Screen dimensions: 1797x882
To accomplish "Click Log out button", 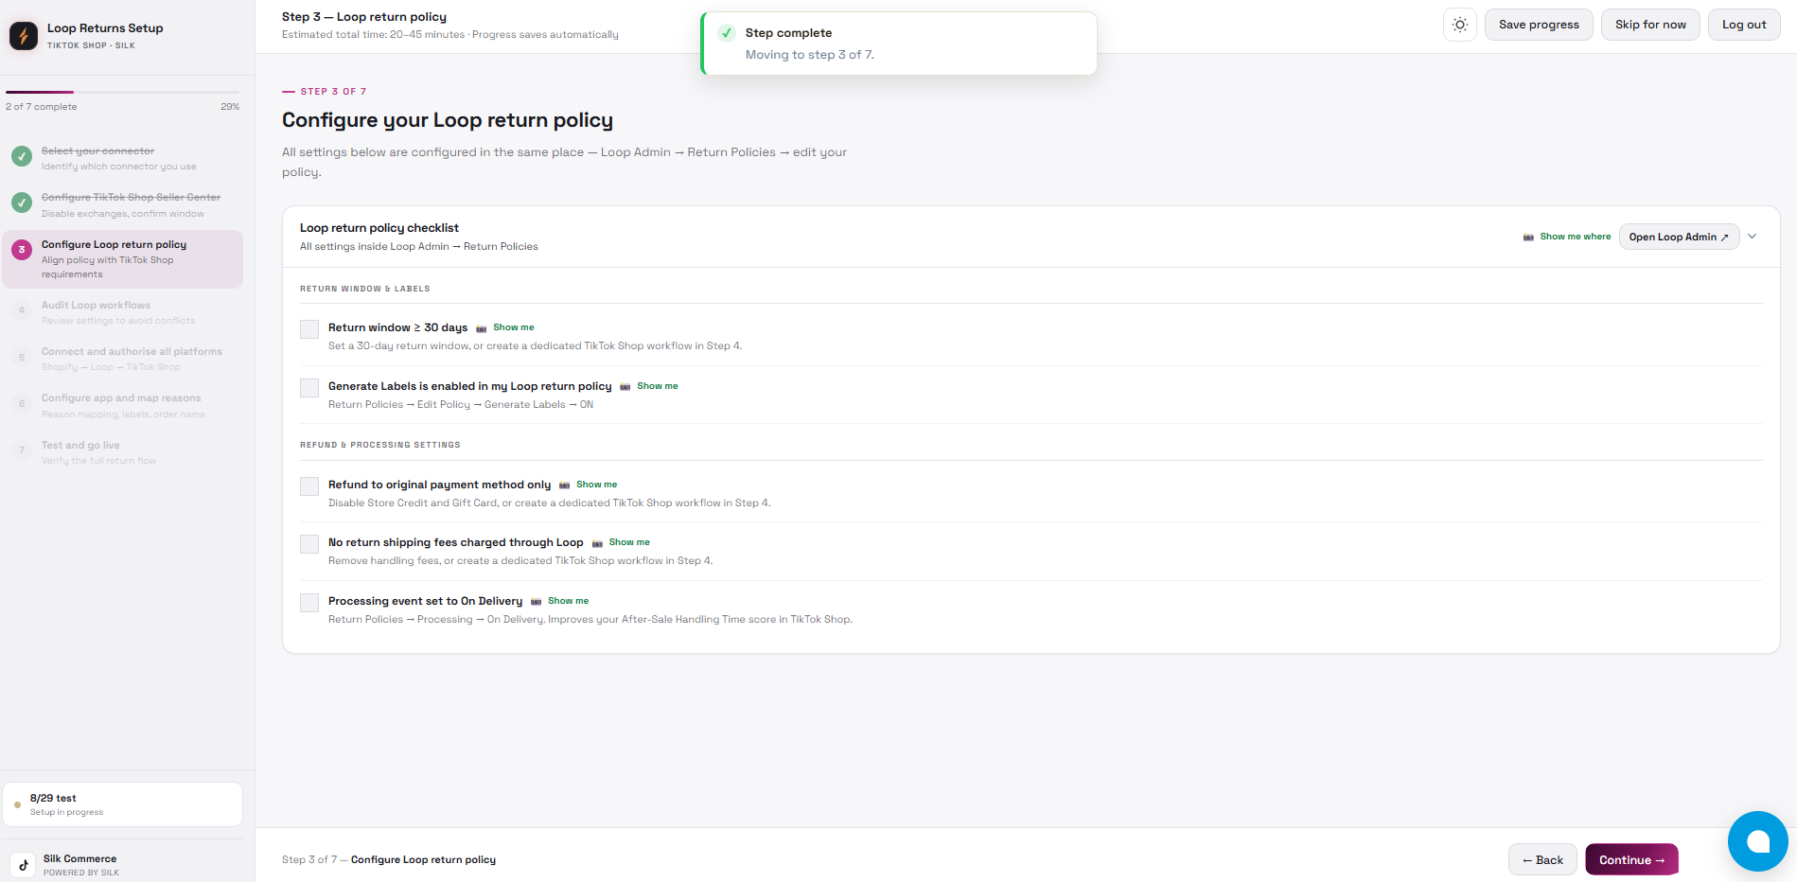I will tap(1744, 25).
